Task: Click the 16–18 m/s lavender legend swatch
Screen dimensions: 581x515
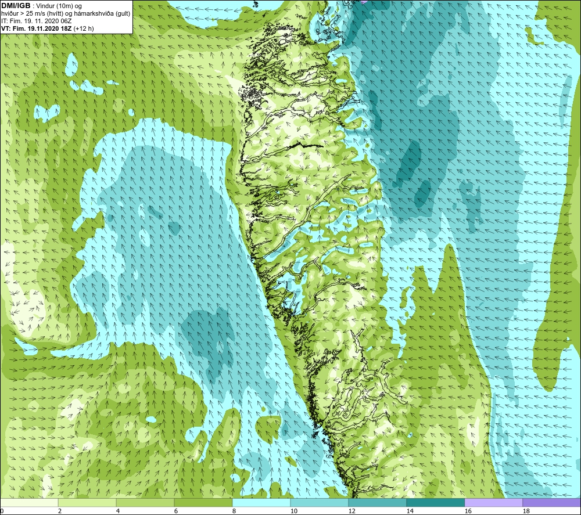Action: (x=493, y=502)
